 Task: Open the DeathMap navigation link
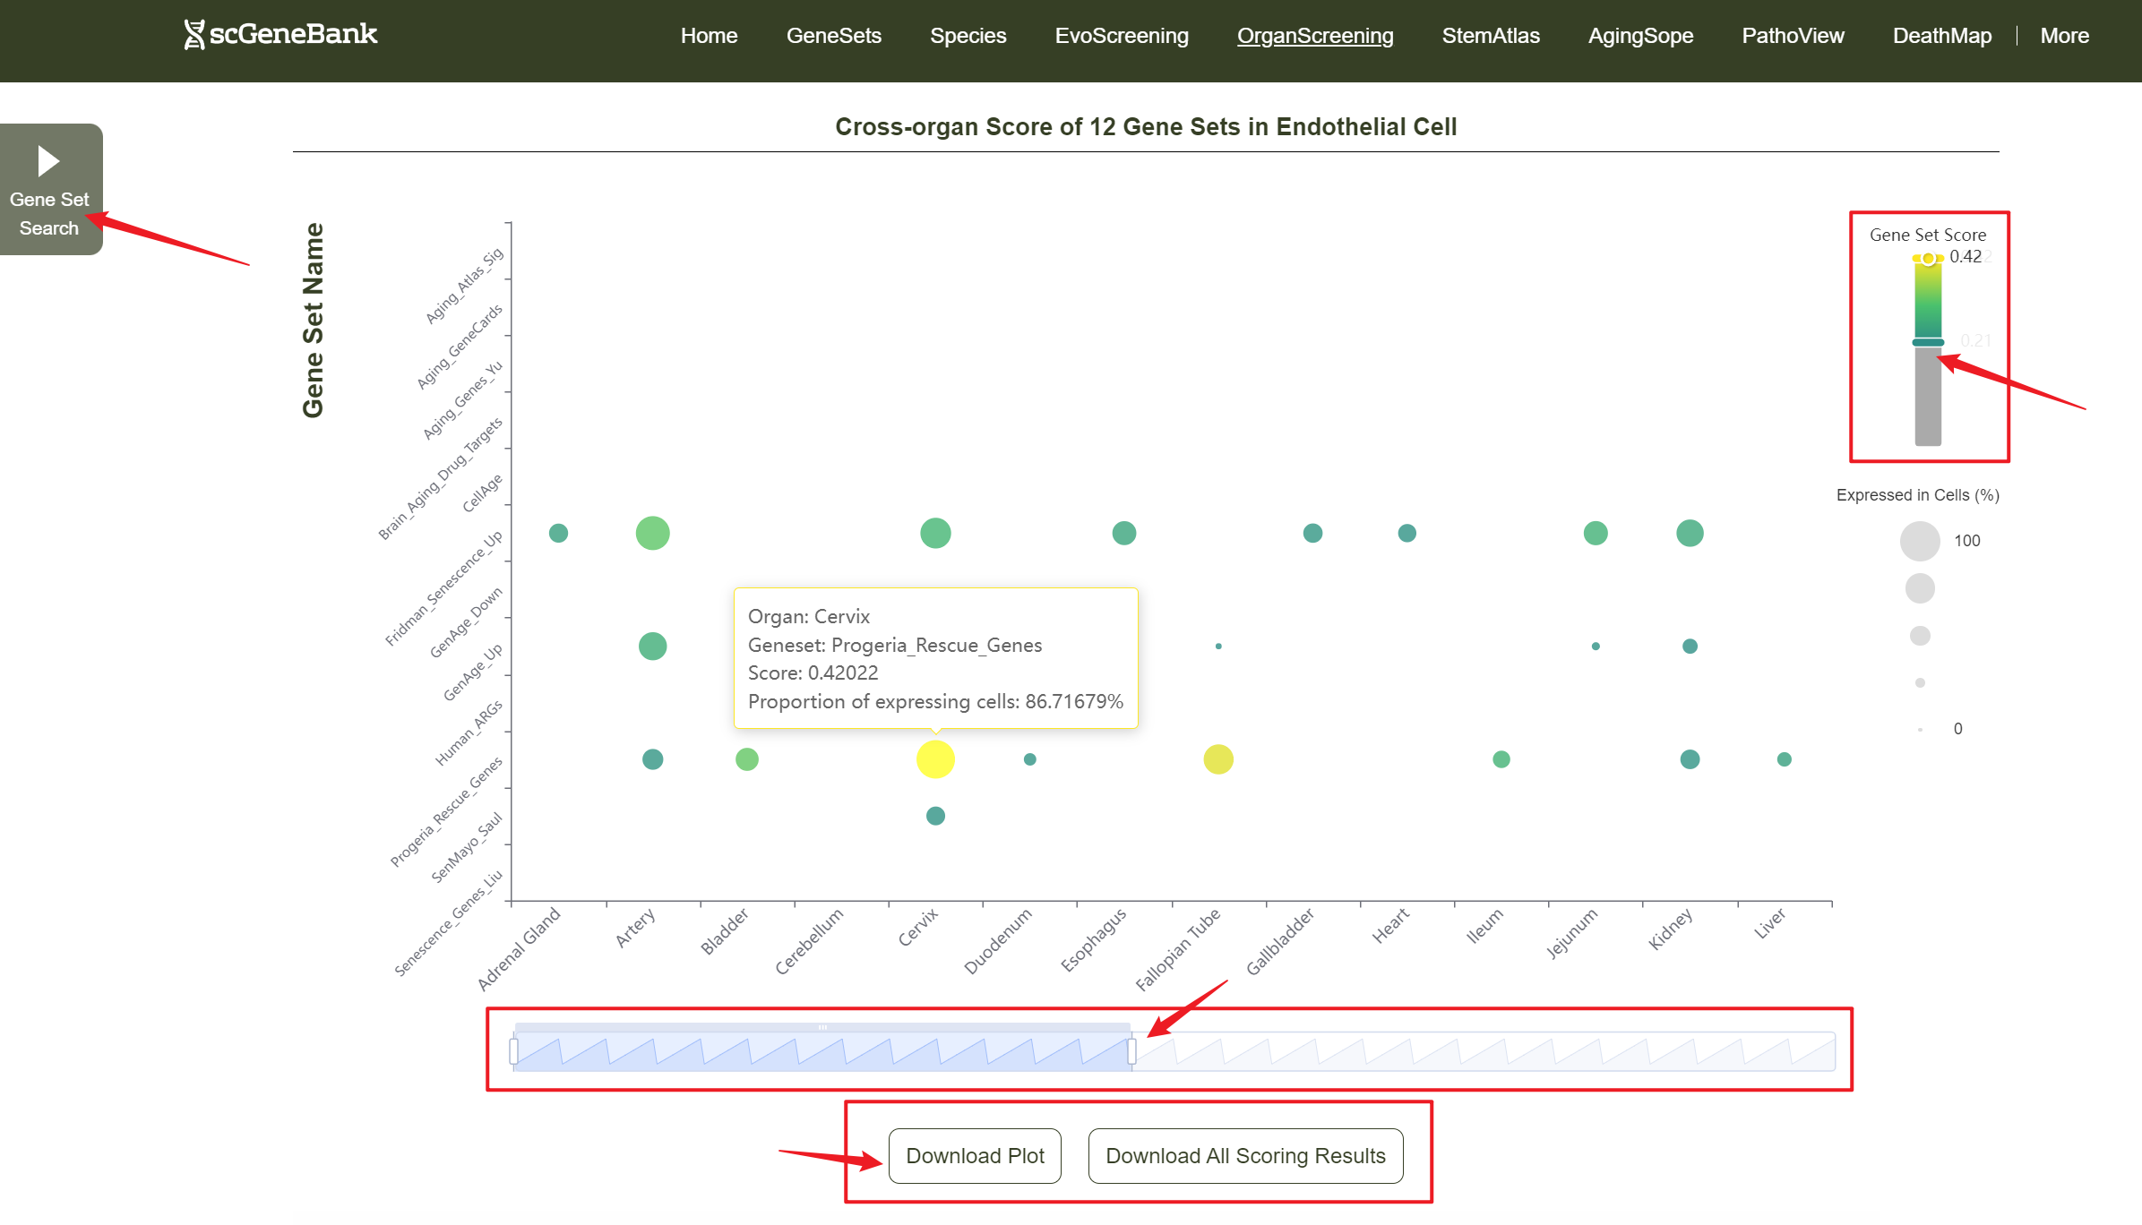(1941, 36)
